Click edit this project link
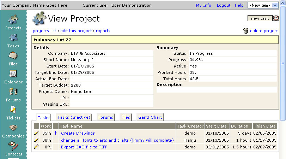The image size is (286, 159). tap(76, 31)
